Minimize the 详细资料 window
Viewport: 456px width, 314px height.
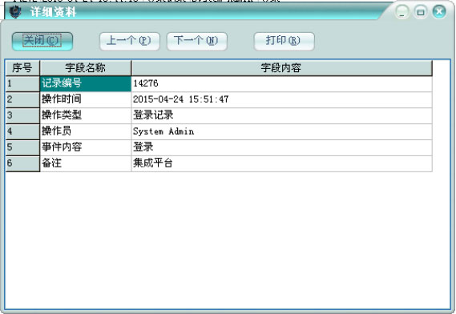tap(402, 12)
